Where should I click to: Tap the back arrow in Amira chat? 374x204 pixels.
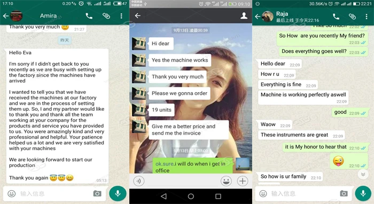point(6,16)
